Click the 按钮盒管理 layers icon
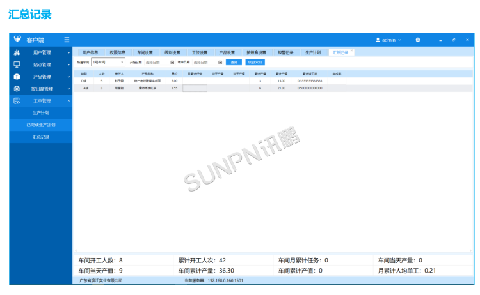480x295 pixels. pyautogui.click(x=17, y=89)
